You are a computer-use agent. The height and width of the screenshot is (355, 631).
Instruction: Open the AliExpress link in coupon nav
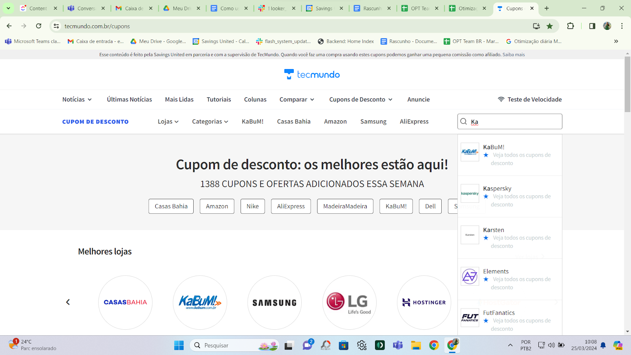coord(414,121)
